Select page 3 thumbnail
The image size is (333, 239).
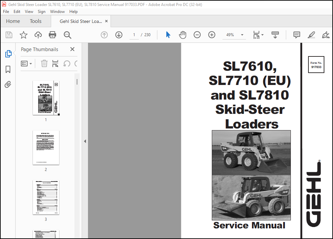point(46,198)
